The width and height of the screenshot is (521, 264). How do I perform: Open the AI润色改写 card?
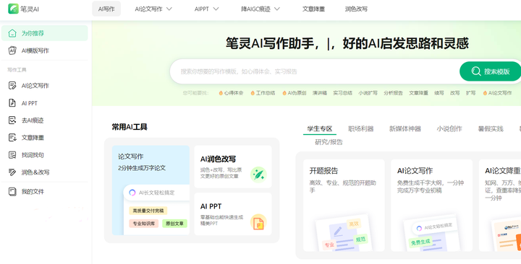(233, 167)
